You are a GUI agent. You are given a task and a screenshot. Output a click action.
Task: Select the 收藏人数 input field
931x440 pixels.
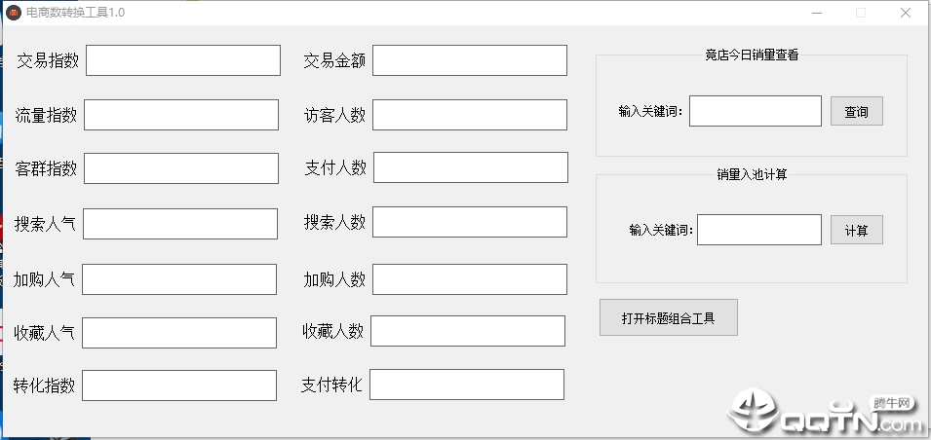pos(468,331)
